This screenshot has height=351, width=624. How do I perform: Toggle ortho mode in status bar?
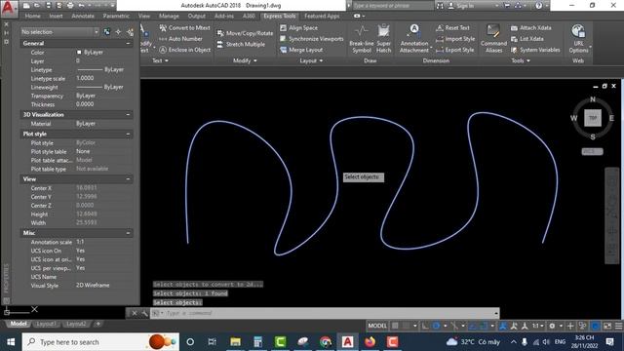coord(425,326)
